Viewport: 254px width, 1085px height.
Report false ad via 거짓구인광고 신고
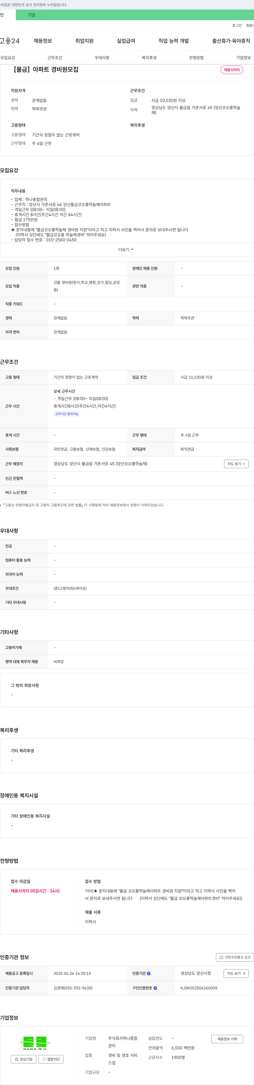(x=235, y=957)
